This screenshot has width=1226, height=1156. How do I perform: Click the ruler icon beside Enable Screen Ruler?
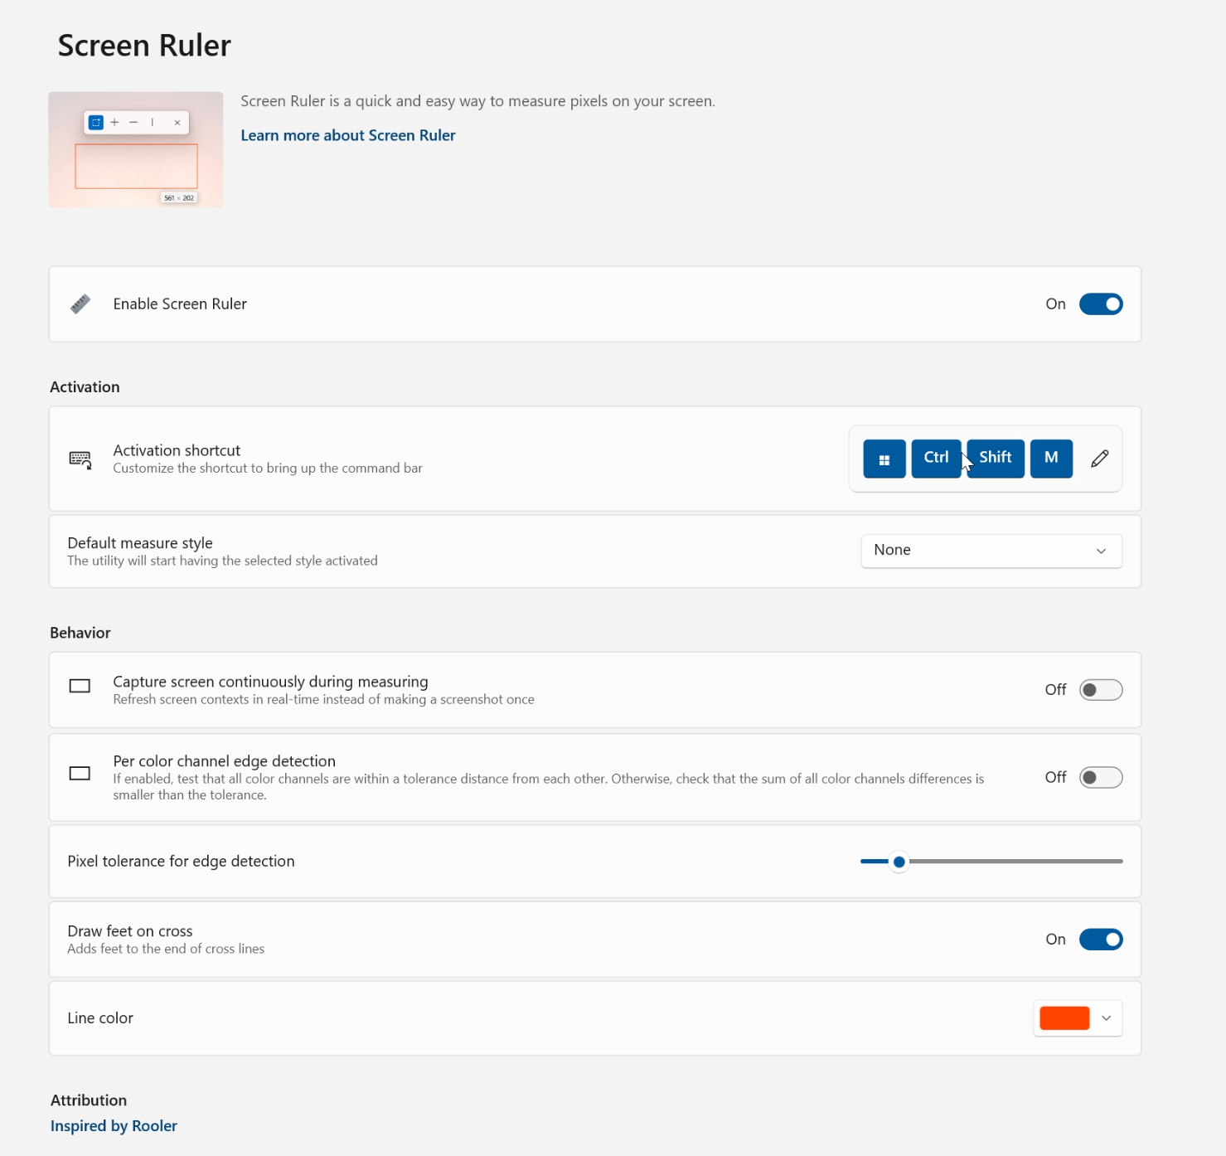click(x=80, y=304)
